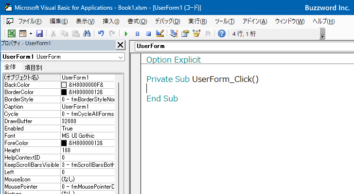Select the Cycle property value fmCycleAllForms
Viewport: 354px width, 194px height.
88,114
